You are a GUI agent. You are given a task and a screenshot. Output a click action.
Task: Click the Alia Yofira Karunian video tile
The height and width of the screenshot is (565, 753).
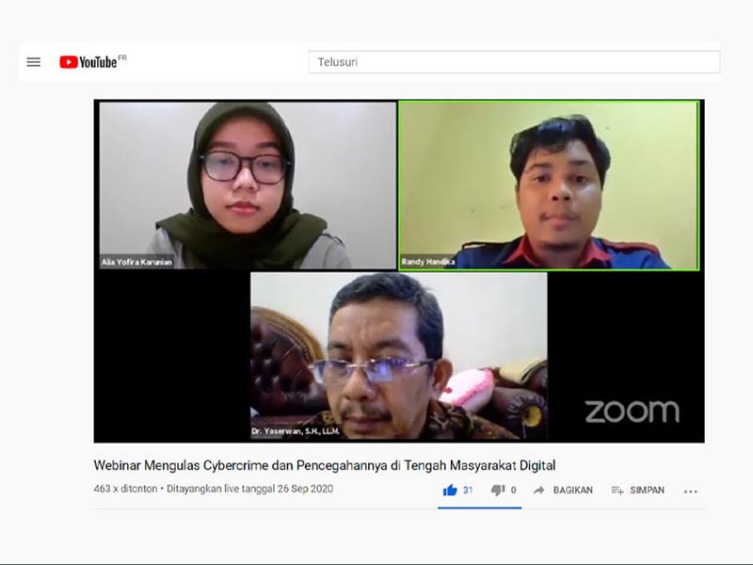click(x=248, y=185)
